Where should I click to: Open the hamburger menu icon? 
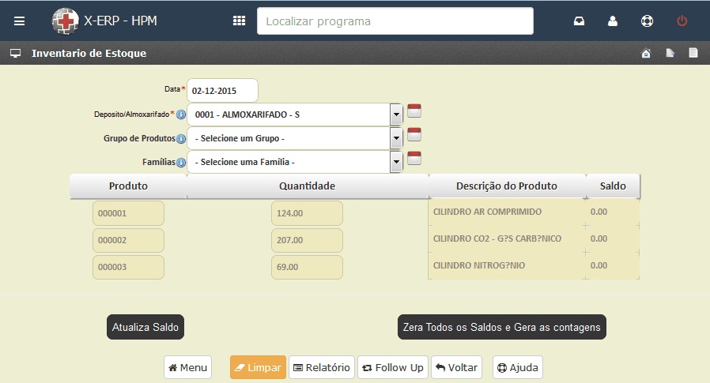(x=19, y=21)
